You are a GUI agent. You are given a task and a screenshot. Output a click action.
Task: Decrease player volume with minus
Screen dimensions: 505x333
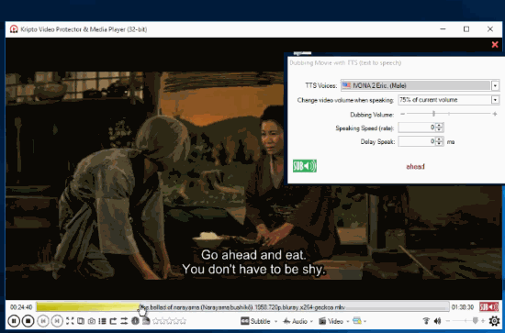[x=448, y=321]
